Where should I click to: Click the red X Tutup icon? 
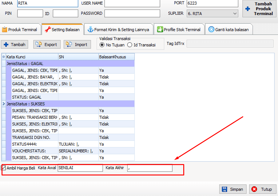[254, 189]
